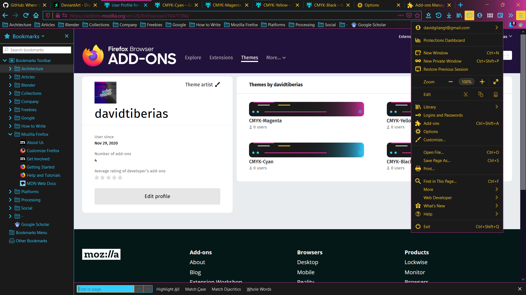Open the Downloads toolbar icon
This screenshot has height=295, width=526.
[x=449, y=16]
